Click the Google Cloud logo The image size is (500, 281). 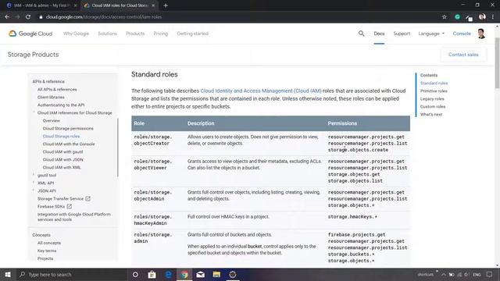click(x=30, y=34)
